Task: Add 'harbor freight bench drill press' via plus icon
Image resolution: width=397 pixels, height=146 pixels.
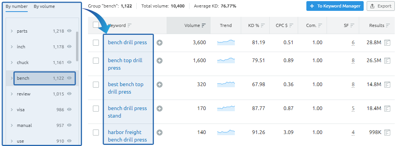Action: [160, 133]
